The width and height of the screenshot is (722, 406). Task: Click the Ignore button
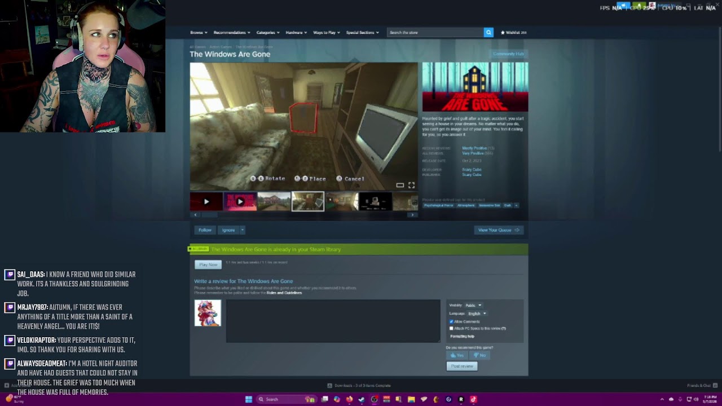(228, 230)
